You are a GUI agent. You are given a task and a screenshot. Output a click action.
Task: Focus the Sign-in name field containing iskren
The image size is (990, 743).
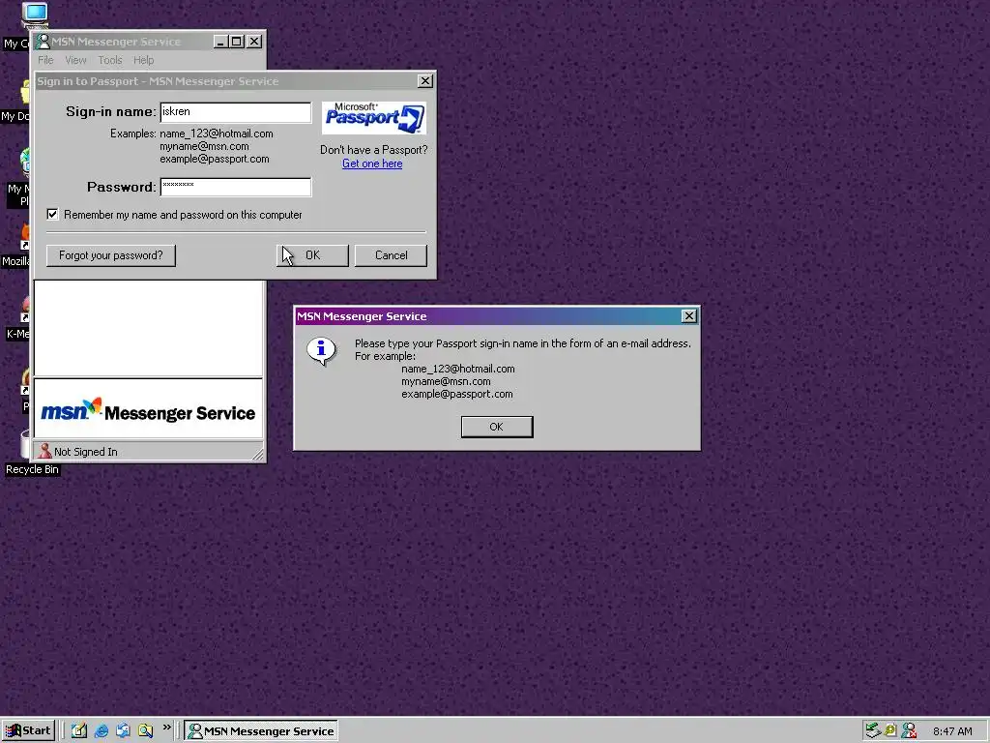click(236, 112)
